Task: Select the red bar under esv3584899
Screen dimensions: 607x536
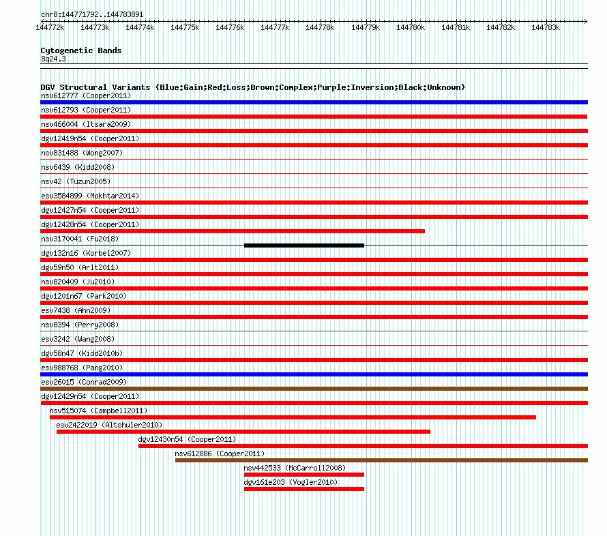Action: pyautogui.click(x=314, y=203)
